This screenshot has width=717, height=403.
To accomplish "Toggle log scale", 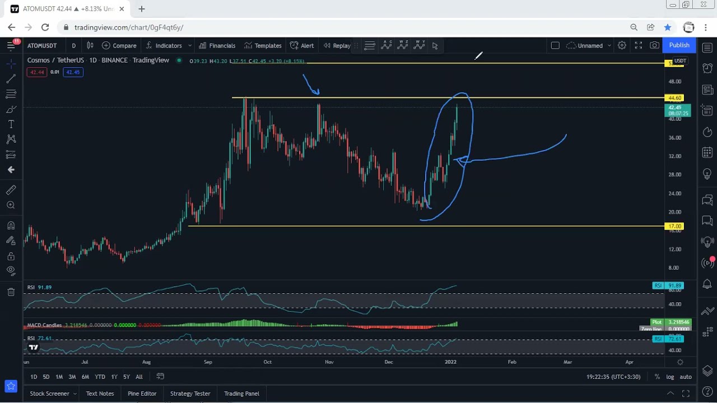I will (670, 377).
